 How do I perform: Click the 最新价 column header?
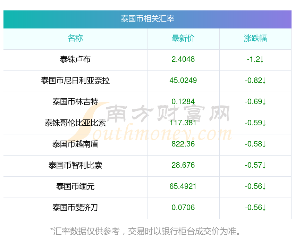183,38
